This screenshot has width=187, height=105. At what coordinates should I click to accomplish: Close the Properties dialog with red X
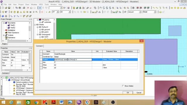click(x=141, y=41)
